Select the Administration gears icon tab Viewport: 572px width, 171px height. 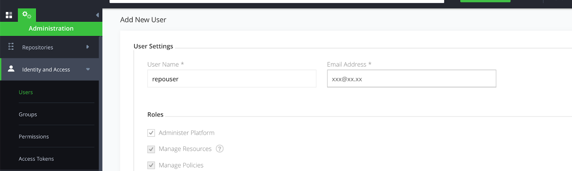pos(27,15)
